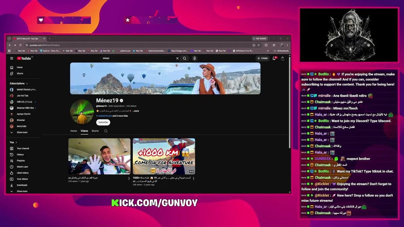Viewport: 404px width, 227px height.
Task: Subscribe to the Ménez19 channel
Action: pyautogui.click(x=103, y=122)
